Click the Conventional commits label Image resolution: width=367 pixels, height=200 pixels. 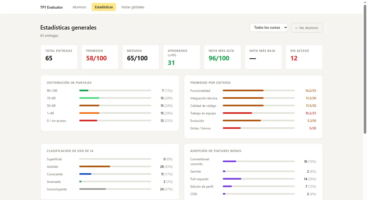point(200,161)
